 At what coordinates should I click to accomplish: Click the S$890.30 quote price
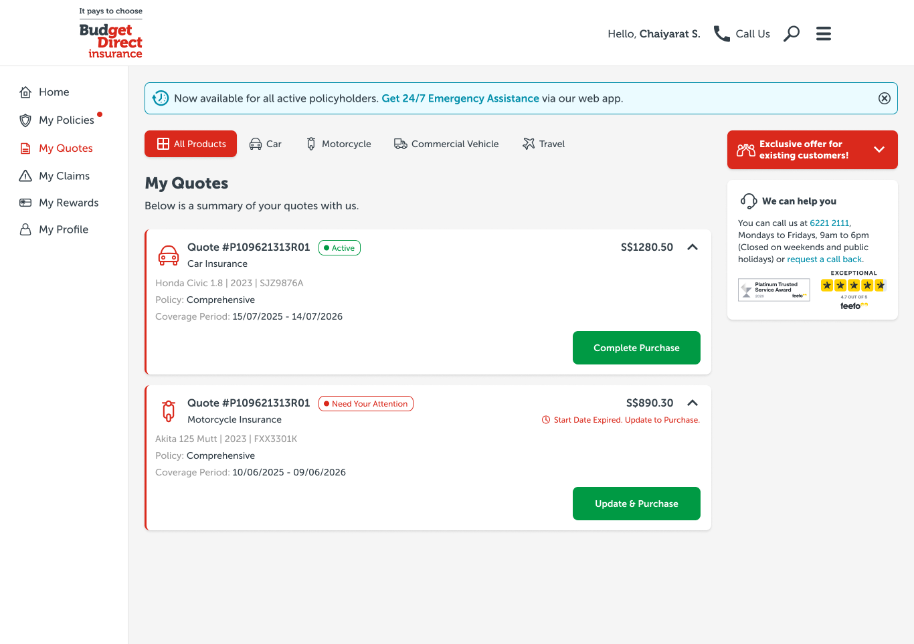650,403
